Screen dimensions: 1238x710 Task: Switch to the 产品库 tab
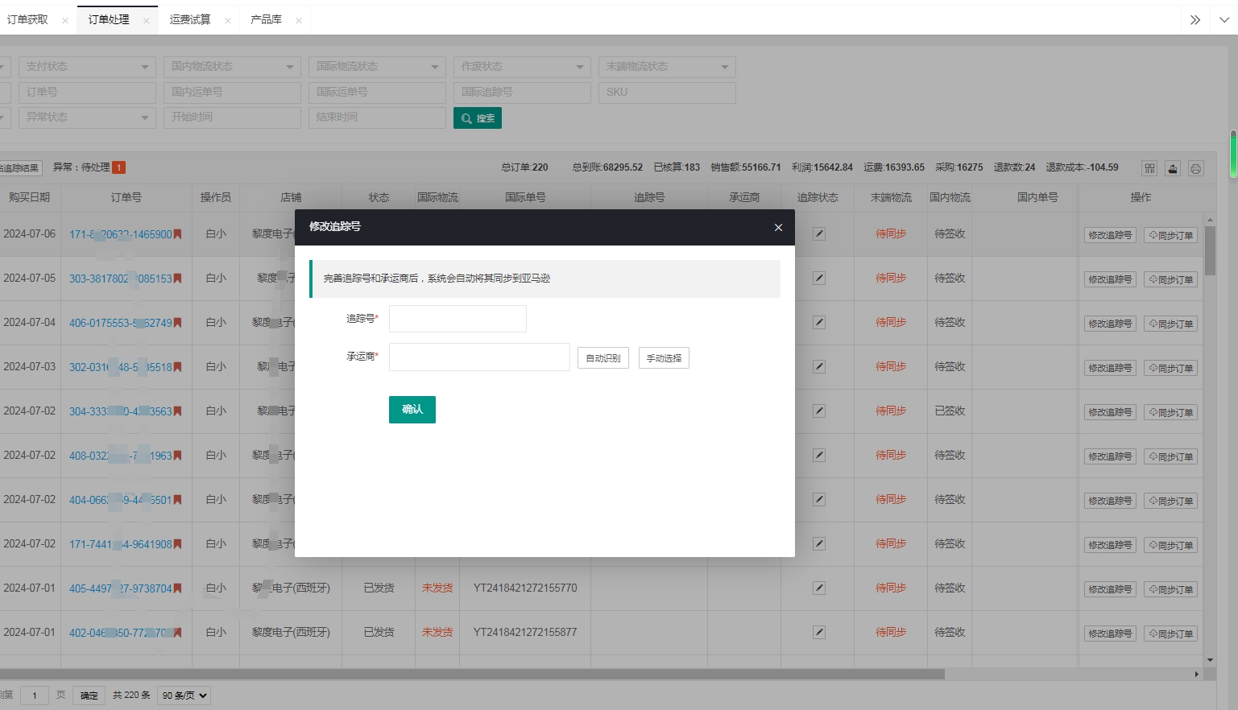point(267,20)
